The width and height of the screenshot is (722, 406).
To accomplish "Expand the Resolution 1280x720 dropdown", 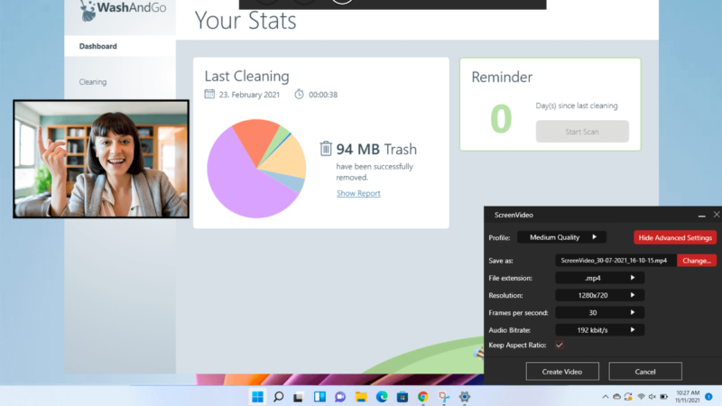I will pyautogui.click(x=599, y=295).
